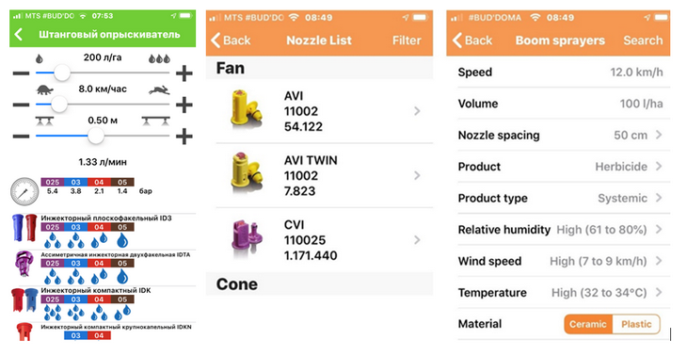
Task: Click the pressure gauge icon
Action: tap(24, 191)
